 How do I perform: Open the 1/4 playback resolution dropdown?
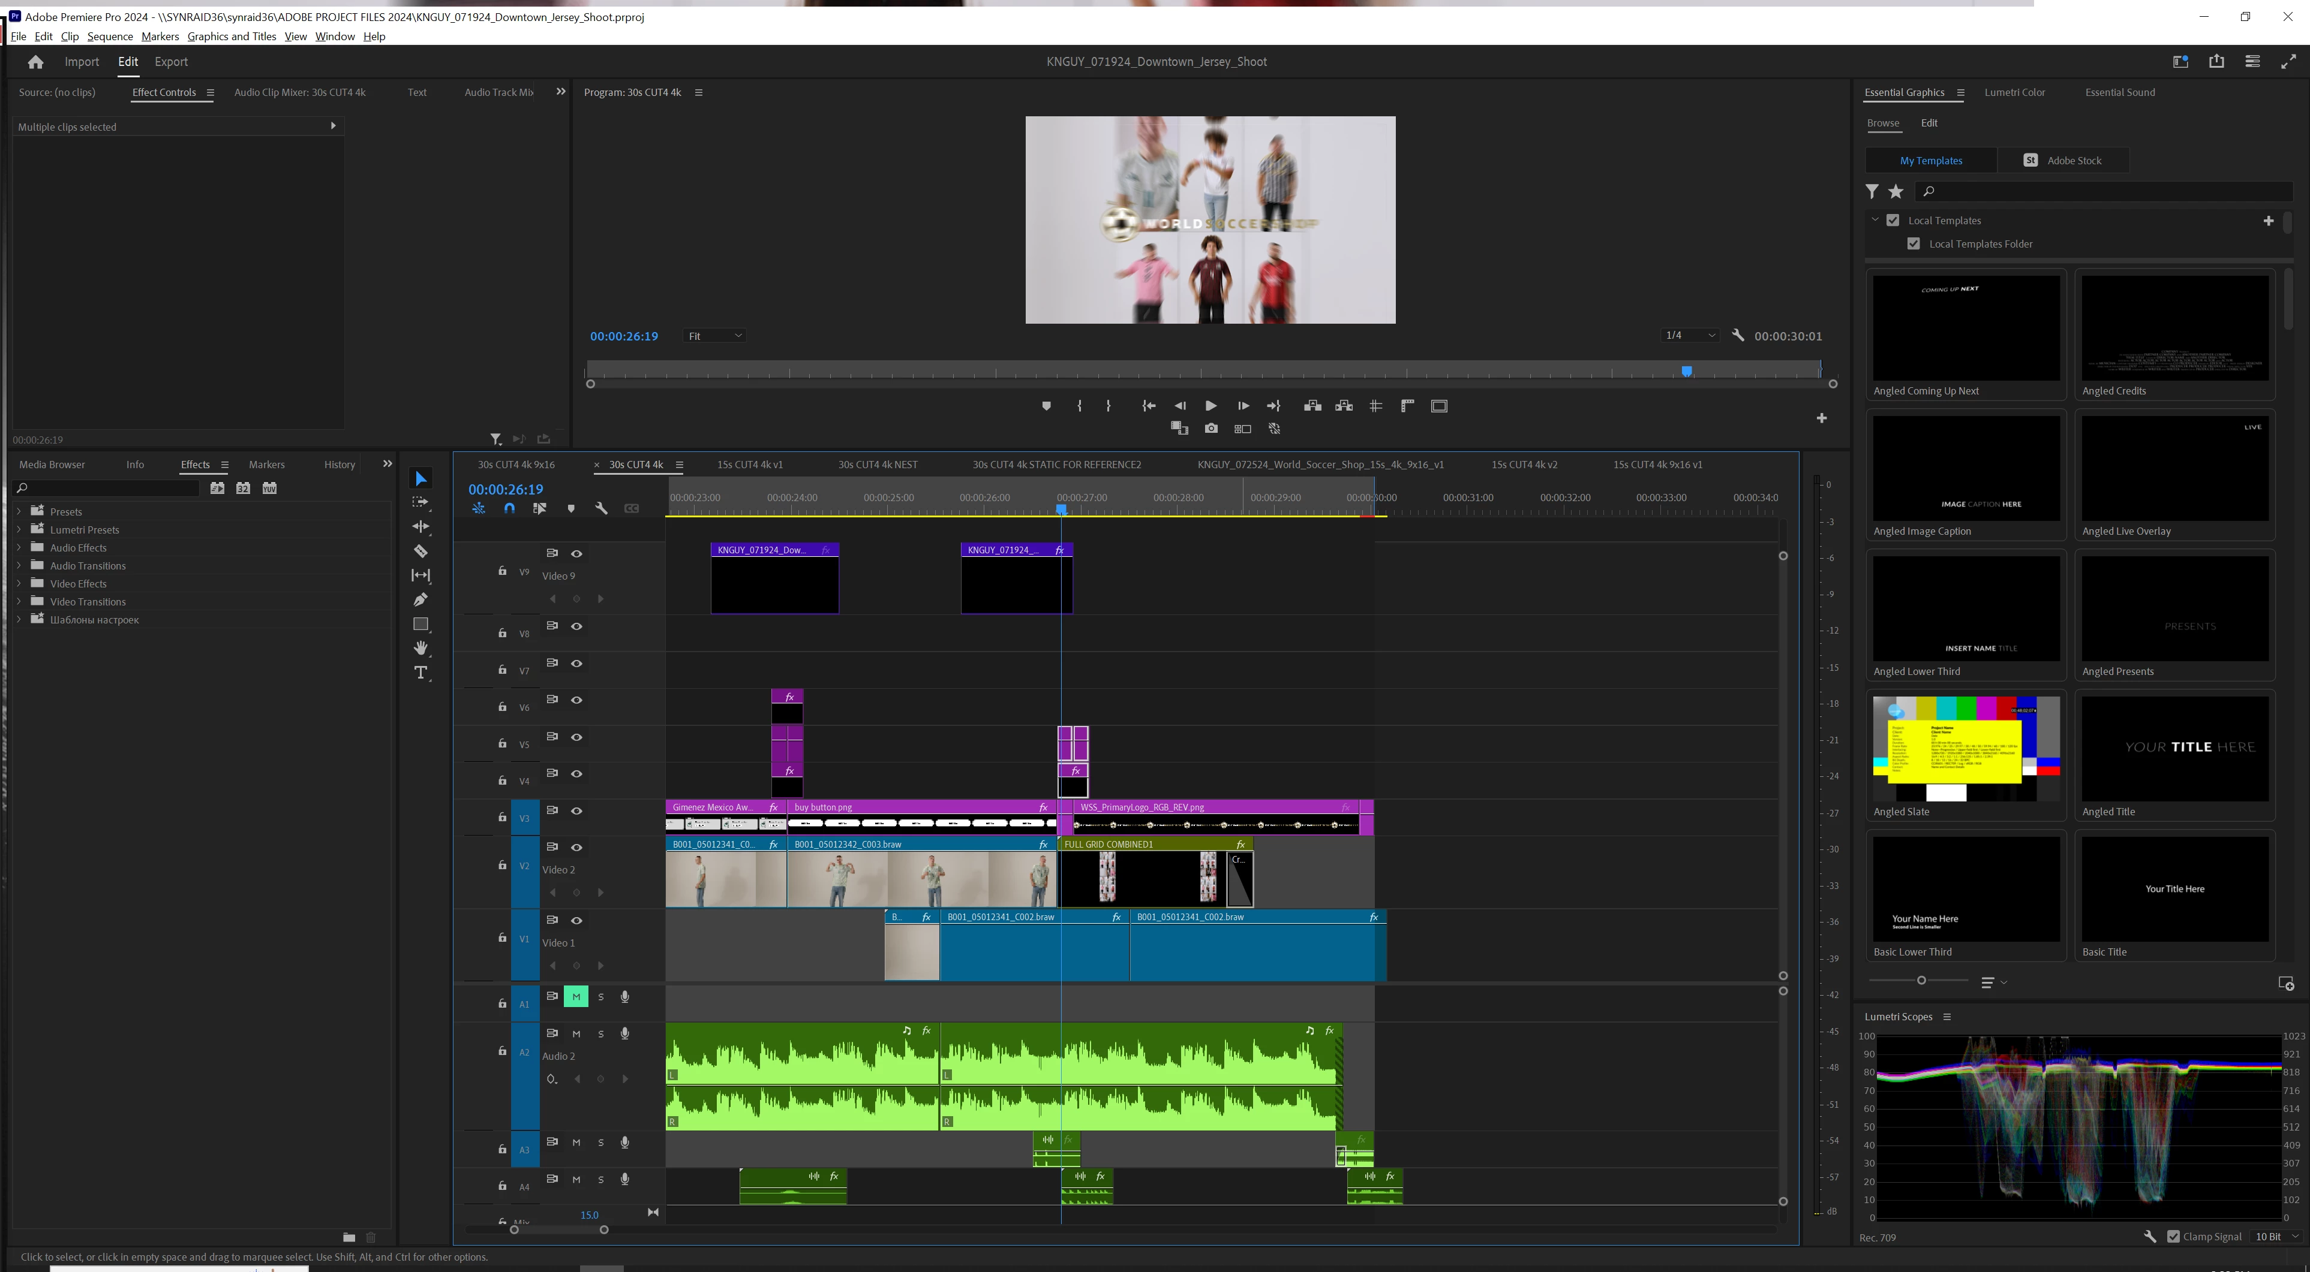pos(1689,335)
